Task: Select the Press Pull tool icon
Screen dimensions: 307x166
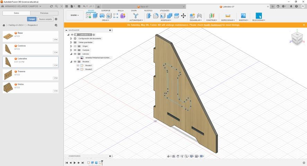Action: tap(149, 16)
